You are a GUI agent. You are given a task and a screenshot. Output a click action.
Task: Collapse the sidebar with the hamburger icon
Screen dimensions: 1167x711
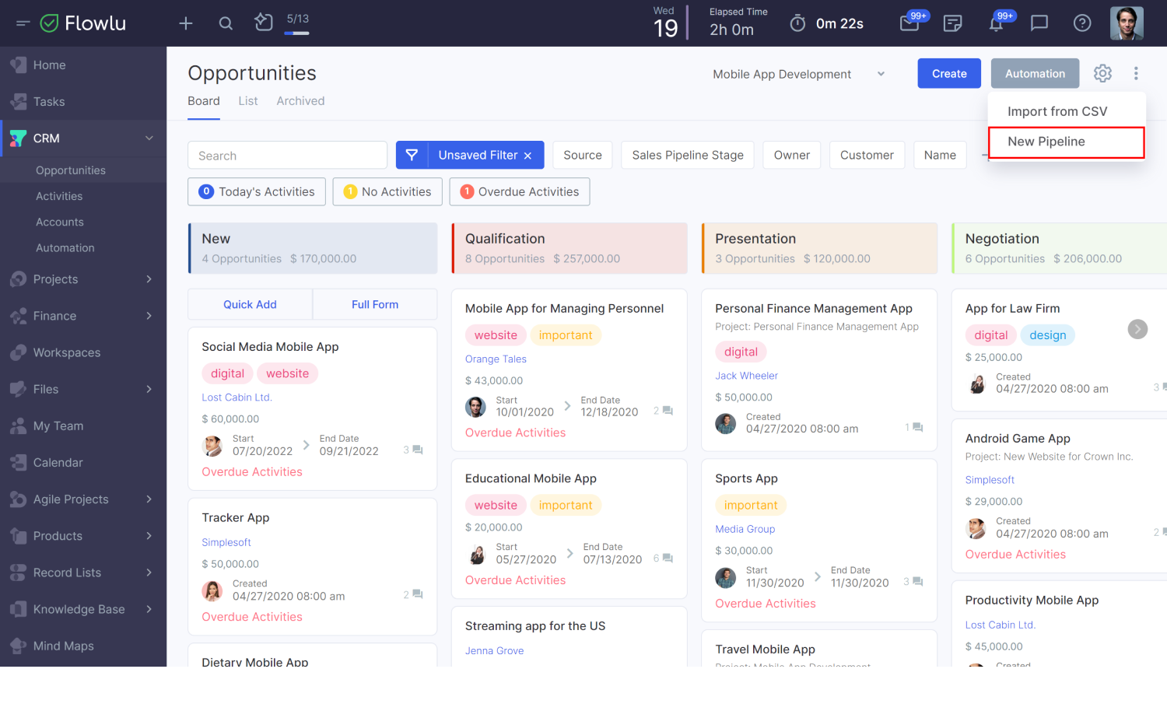[x=23, y=23]
